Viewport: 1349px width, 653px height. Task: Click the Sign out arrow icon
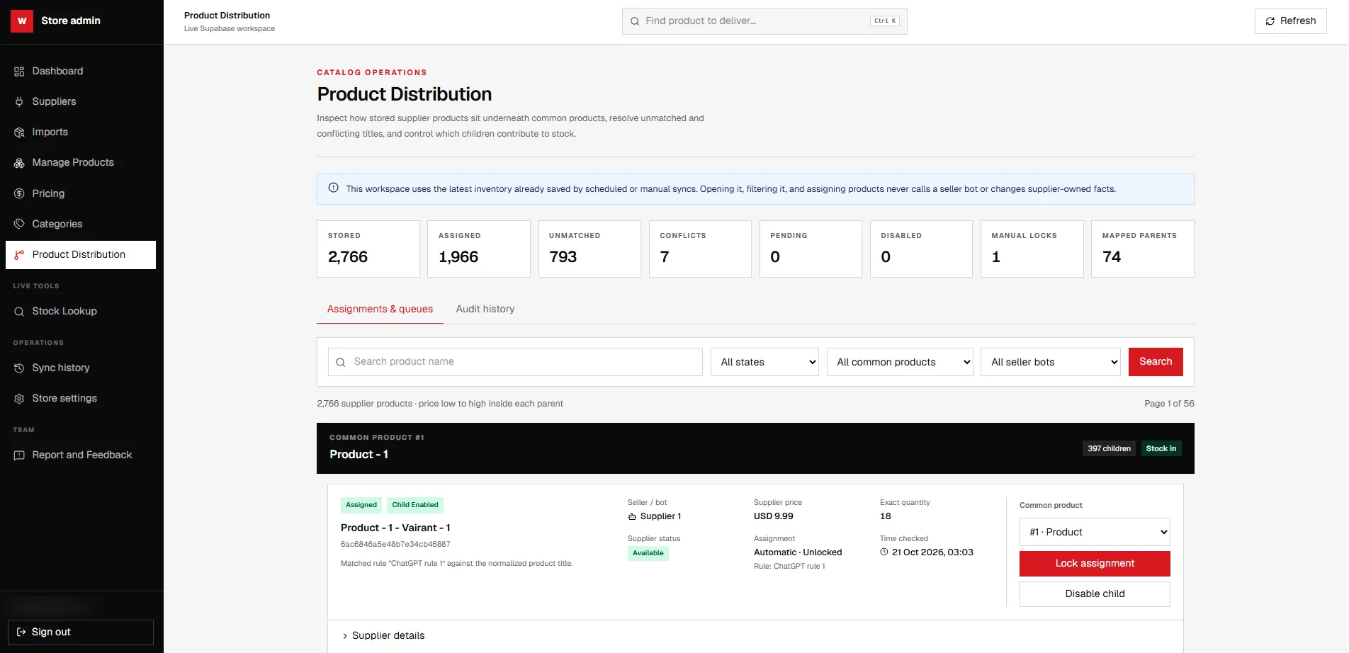click(x=21, y=632)
